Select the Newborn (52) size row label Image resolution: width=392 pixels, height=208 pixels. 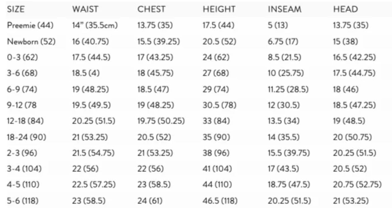31,41
